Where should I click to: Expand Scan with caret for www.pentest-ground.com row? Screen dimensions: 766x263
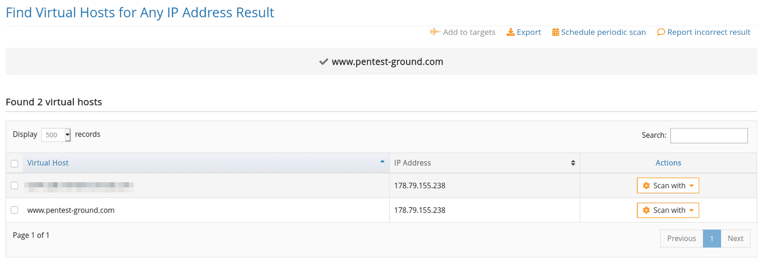tap(691, 210)
